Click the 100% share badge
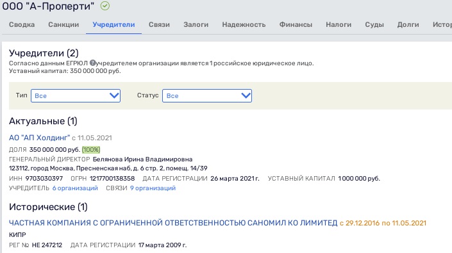Viewport: 452px width, 253px height. pyautogui.click(x=91, y=150)
